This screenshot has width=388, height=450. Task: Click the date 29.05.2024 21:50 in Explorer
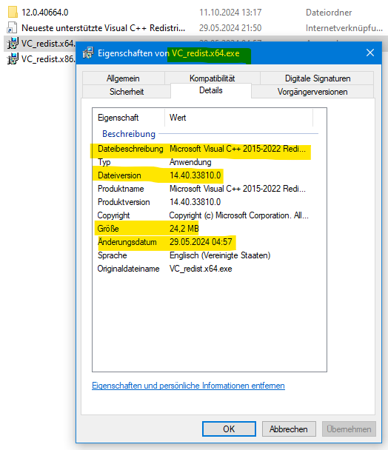(230, 28)
